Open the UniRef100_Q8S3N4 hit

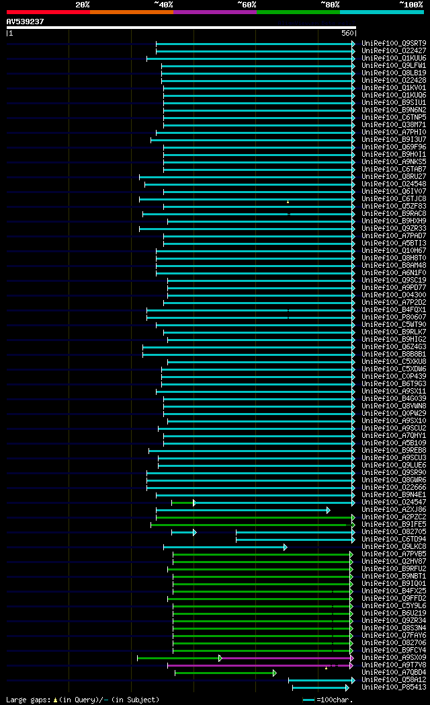click(394, 628)
